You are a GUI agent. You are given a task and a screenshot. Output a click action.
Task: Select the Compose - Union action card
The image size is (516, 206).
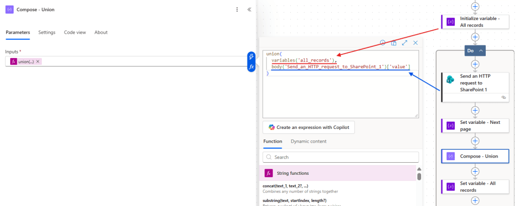tap(475, 156)
